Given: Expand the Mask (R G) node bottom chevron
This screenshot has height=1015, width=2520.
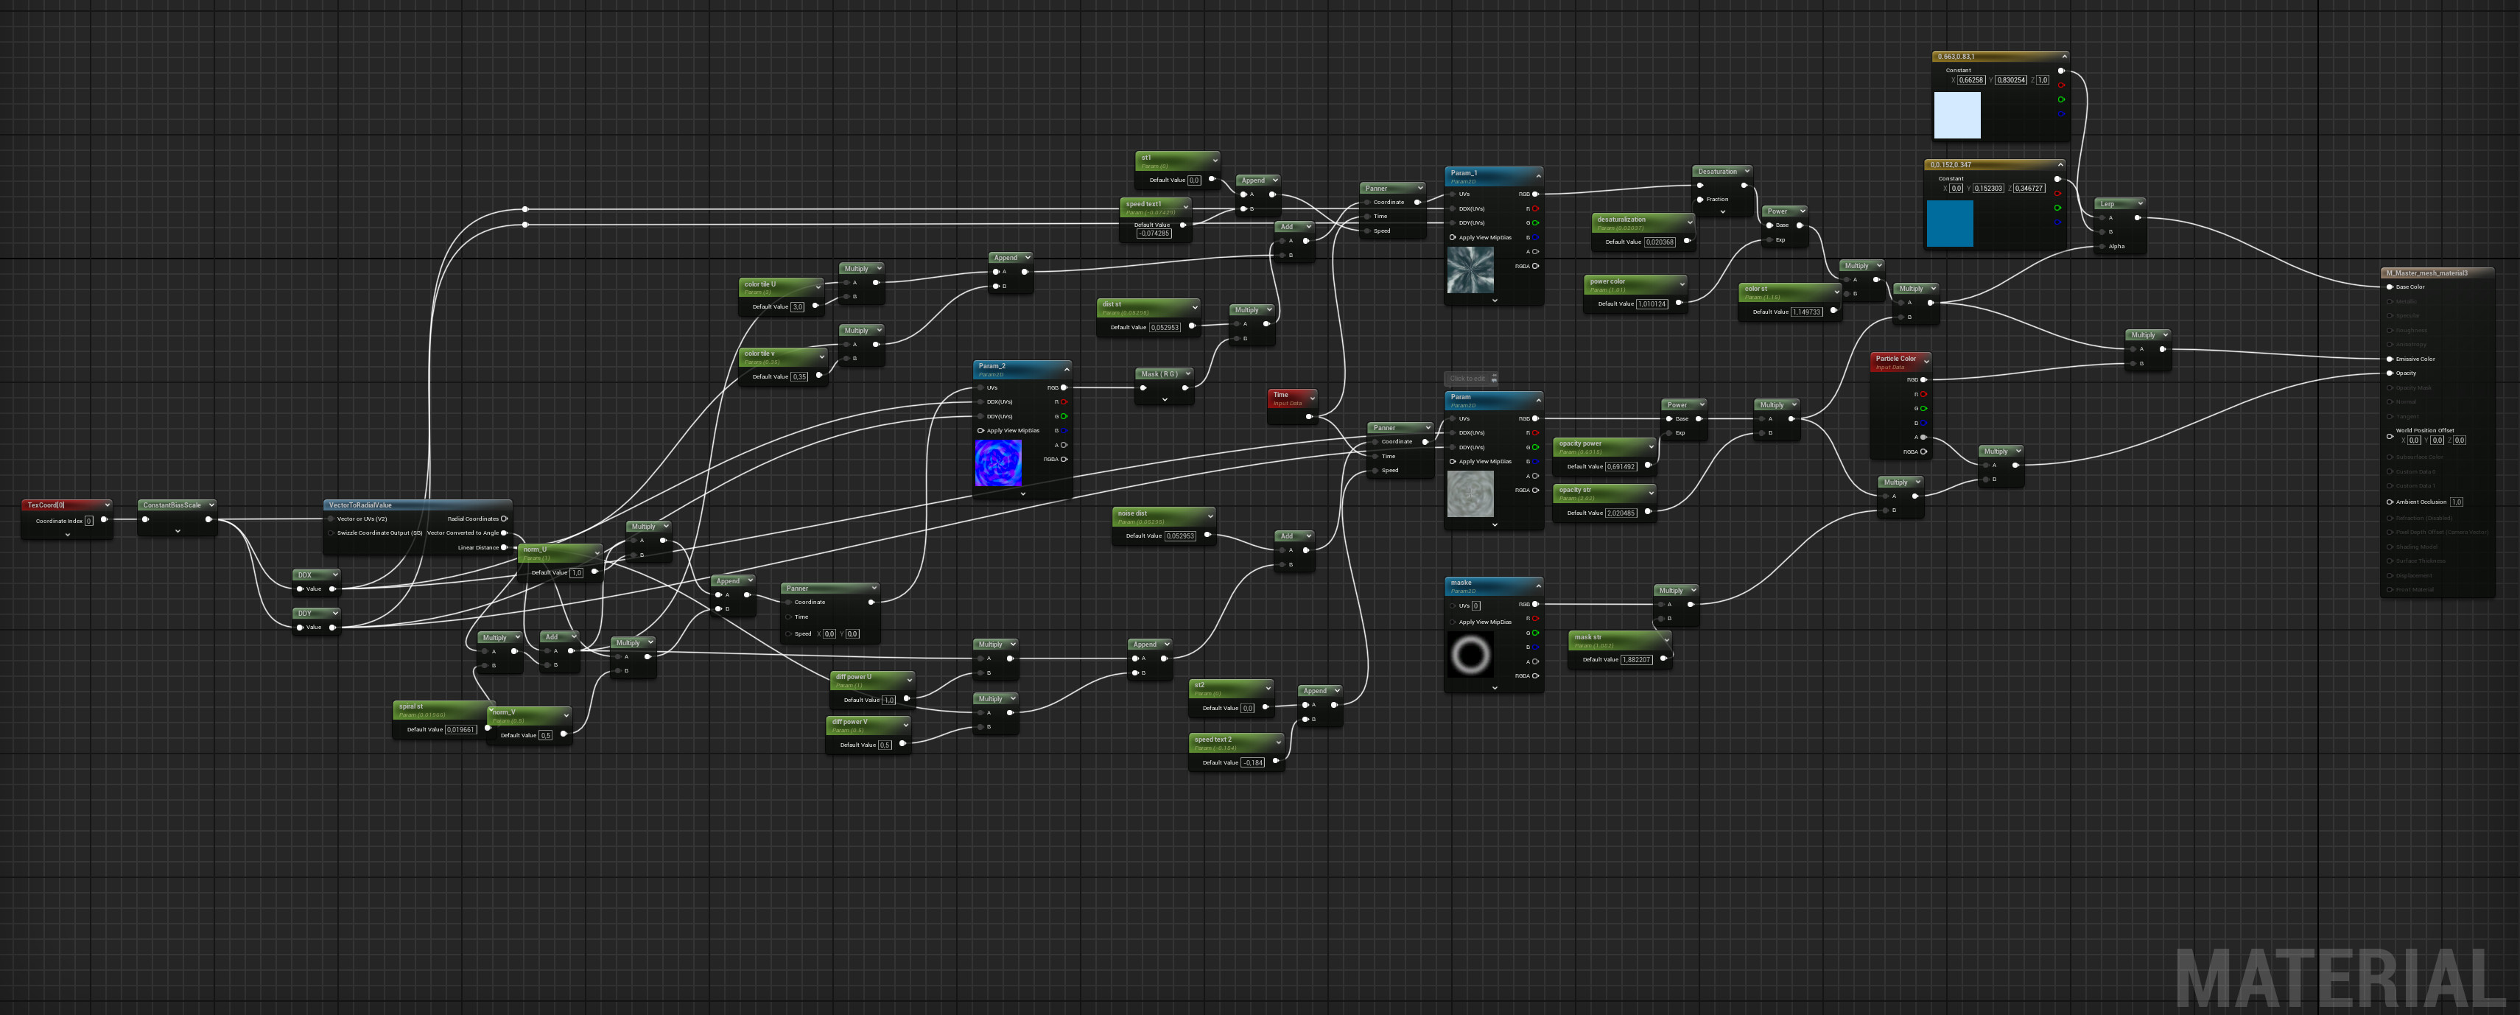Looking at the screenshot, I should (1164, 399).
